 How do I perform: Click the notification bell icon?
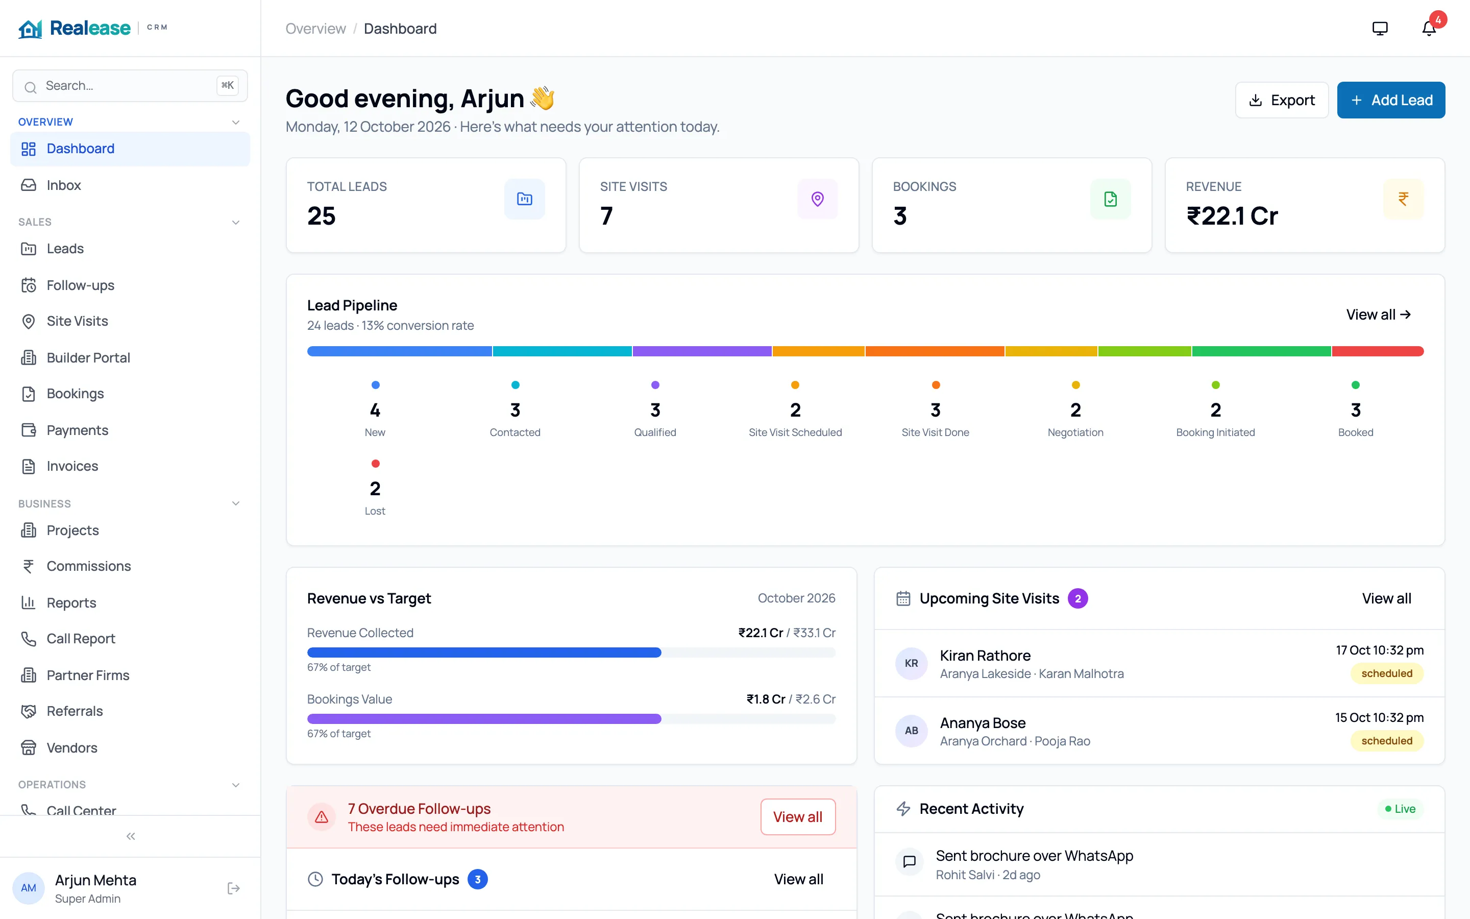[1428, 29]
